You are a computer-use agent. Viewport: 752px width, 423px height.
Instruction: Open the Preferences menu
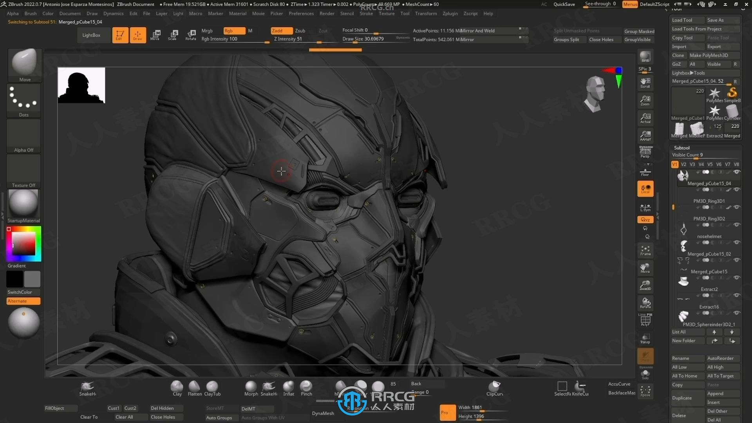coord(300,14)
